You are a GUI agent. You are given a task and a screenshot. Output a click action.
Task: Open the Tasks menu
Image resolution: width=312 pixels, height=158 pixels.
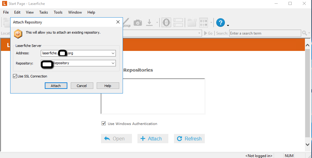(44, 12)
